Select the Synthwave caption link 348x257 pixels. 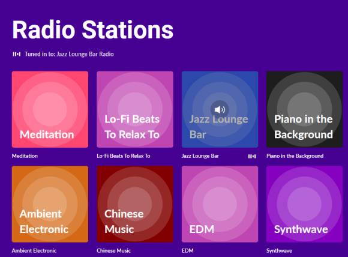click(x=279, y=251)
